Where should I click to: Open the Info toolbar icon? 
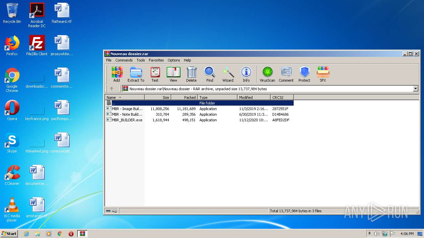246,74
